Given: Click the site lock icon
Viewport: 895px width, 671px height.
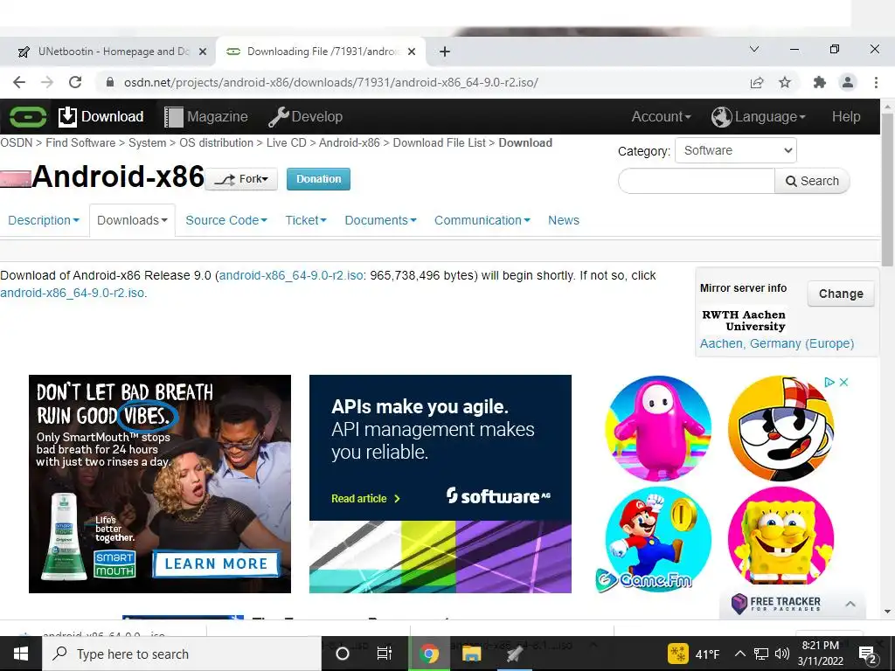Looking at the screenshot, I should [x=110, y=83].
